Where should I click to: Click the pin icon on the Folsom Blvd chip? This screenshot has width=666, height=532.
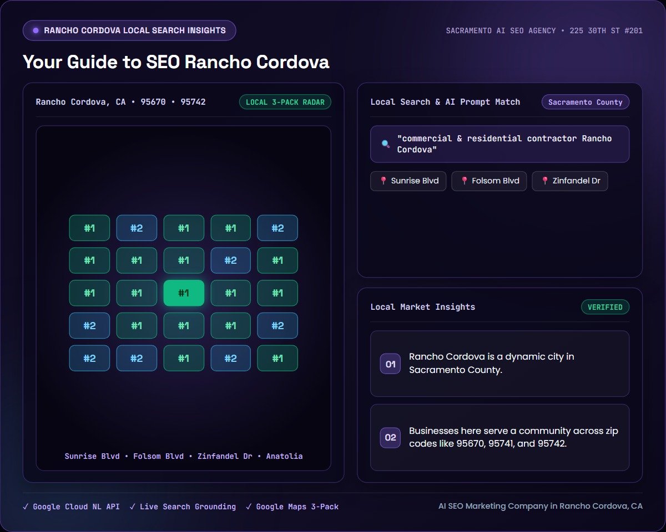coord(464,181)
